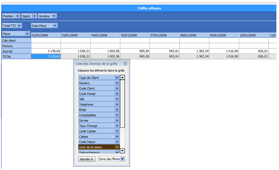Screen dimensions: 279x170
Task: Open the Position filter dropdown arrow
Action: (17, 16)
